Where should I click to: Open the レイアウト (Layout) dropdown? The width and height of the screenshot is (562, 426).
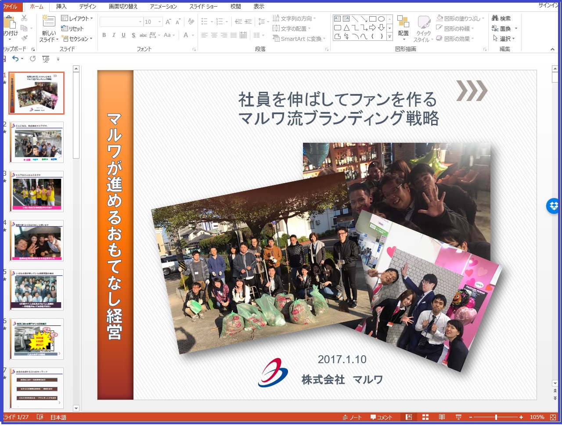point(77,18)
